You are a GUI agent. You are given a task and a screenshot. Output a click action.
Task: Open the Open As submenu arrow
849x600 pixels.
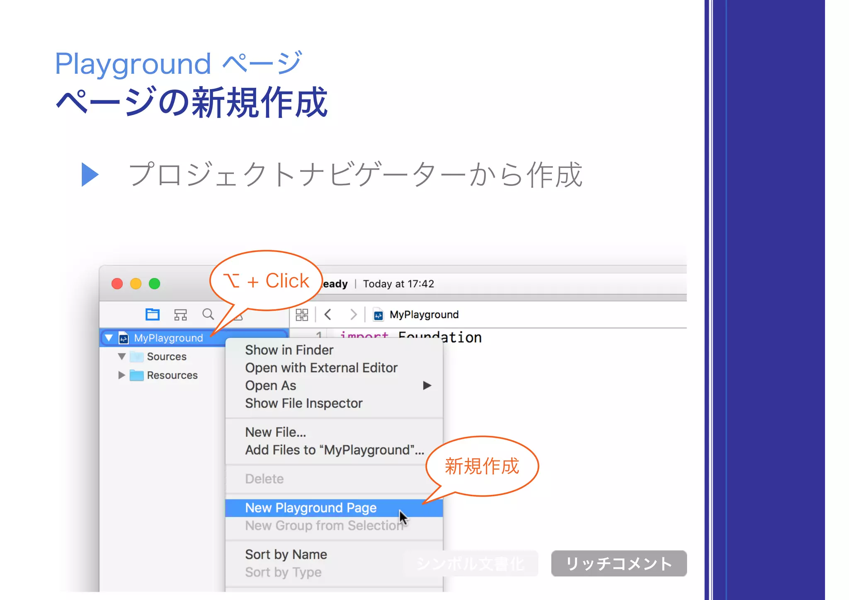coord(427,386)
